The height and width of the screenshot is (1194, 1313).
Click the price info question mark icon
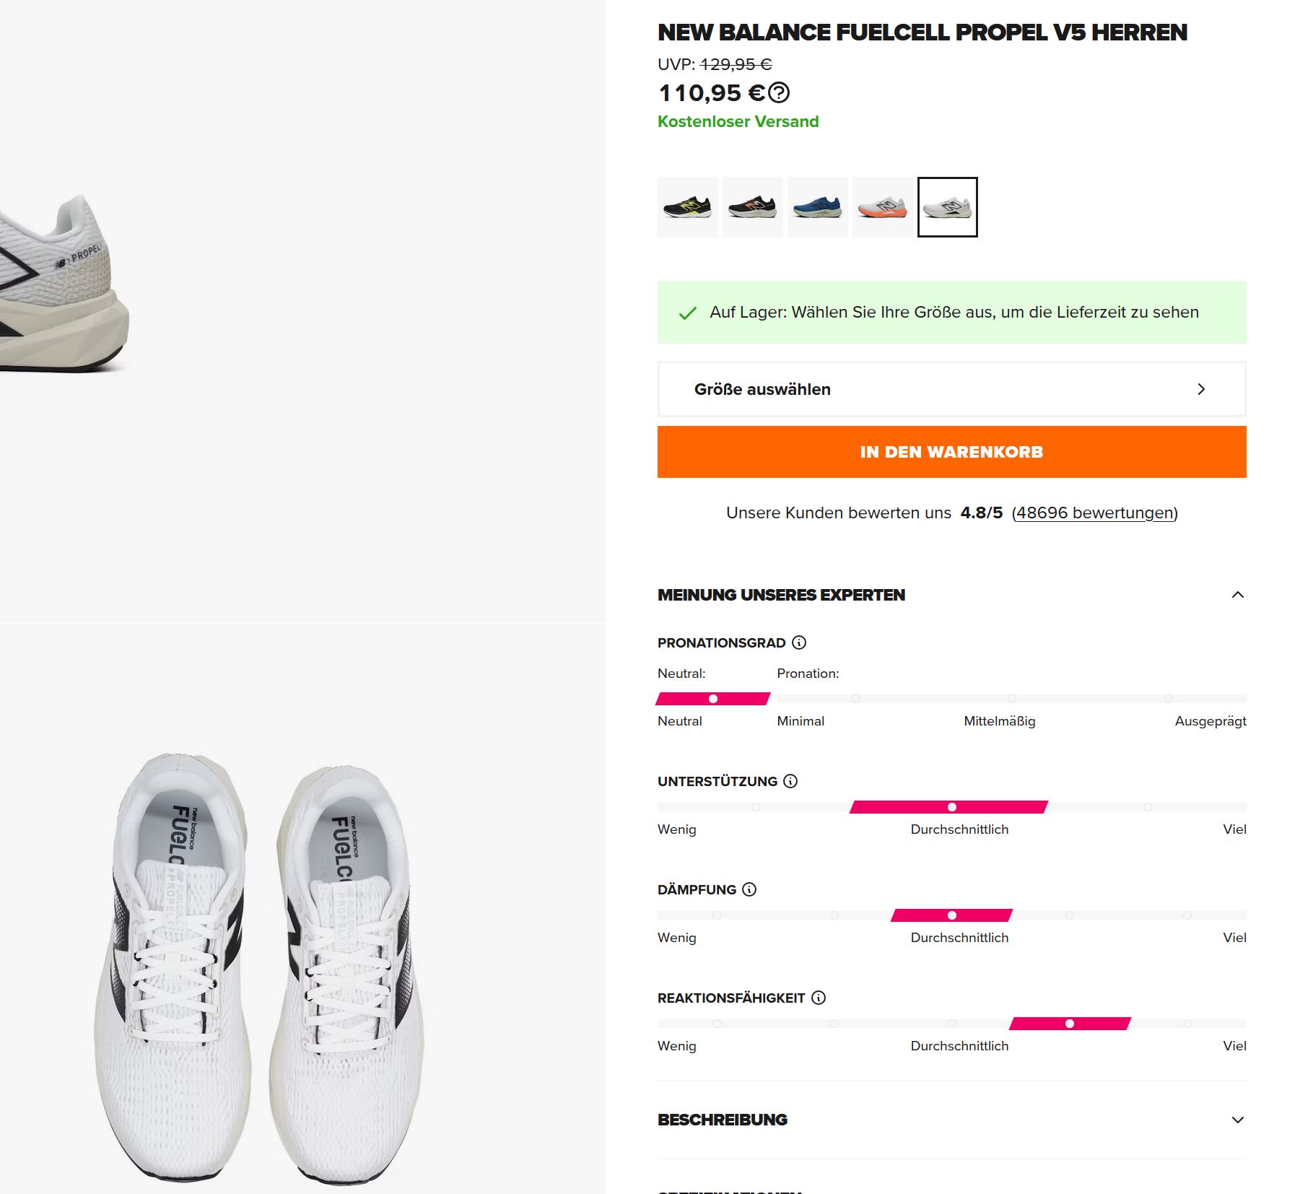(x=779, y=93)
